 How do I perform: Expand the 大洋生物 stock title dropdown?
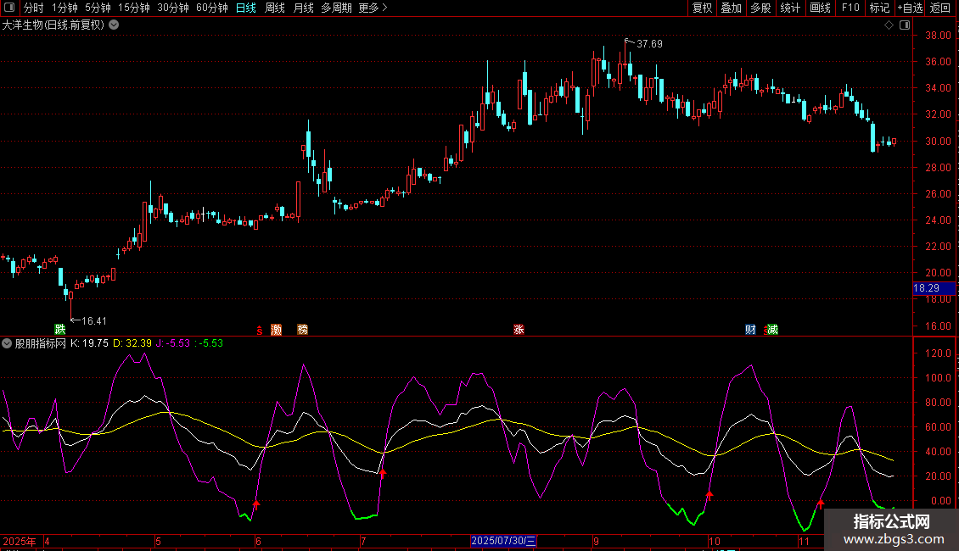click(114, 25)
